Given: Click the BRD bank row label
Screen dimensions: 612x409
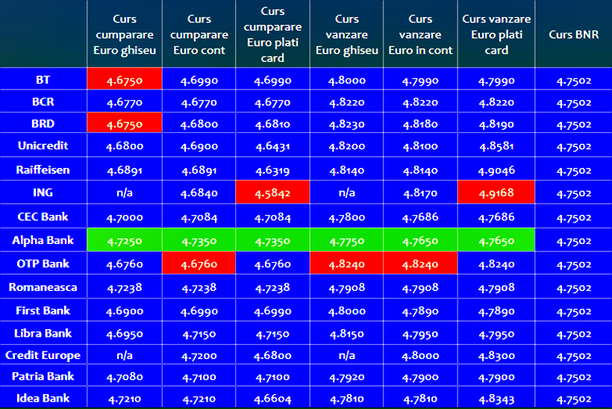Looking at the screenshot, I should (43, 123).
